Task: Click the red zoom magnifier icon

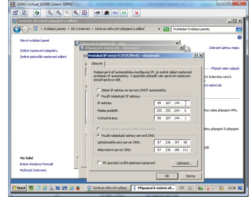Action: coord(76,13)
